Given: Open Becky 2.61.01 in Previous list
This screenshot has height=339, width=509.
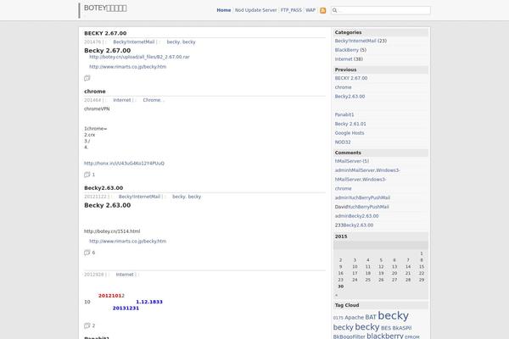Looking at the screenshot, I should [350, 124].
